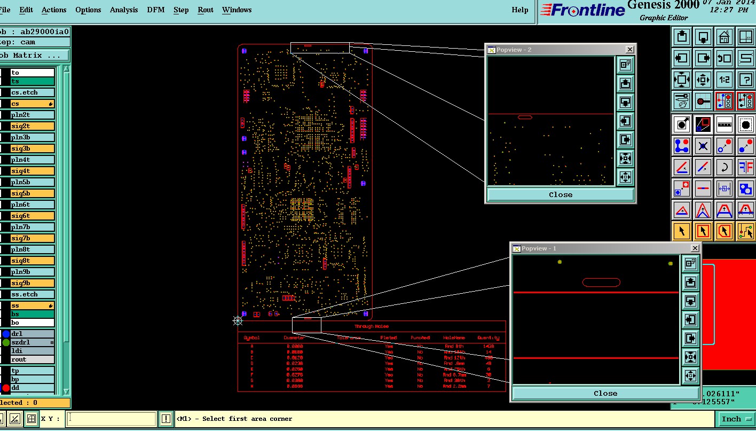Click the pan left icon in main toolbar
Screen dimensions: 756x431
pos(682,58)
